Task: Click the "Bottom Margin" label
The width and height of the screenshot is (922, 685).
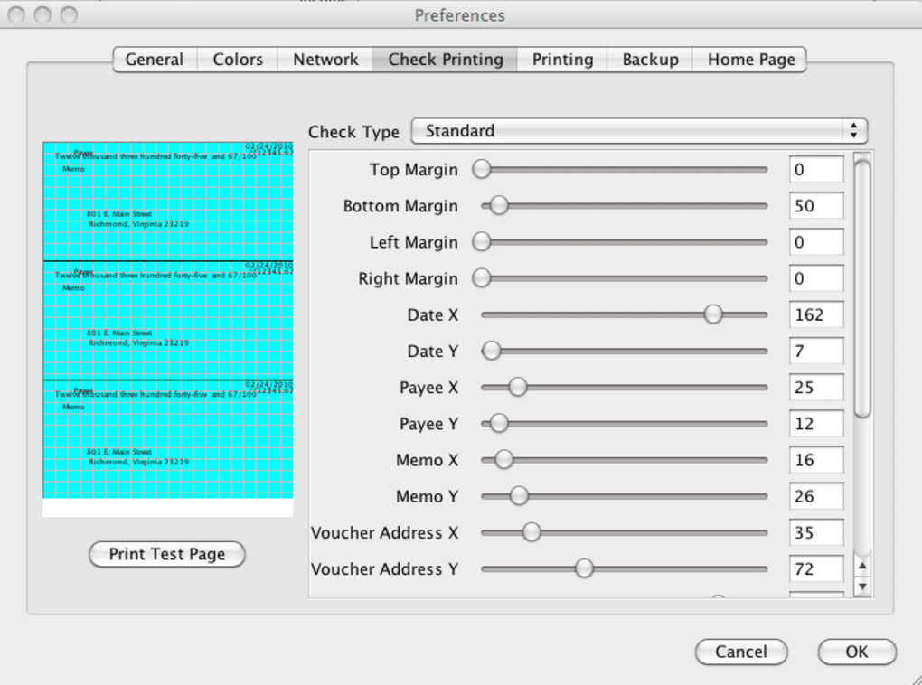Action: (400, 206)
